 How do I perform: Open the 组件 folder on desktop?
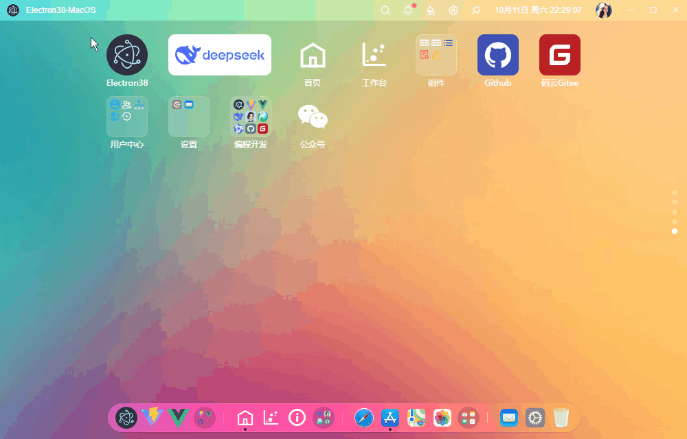[x=436, y=55]
